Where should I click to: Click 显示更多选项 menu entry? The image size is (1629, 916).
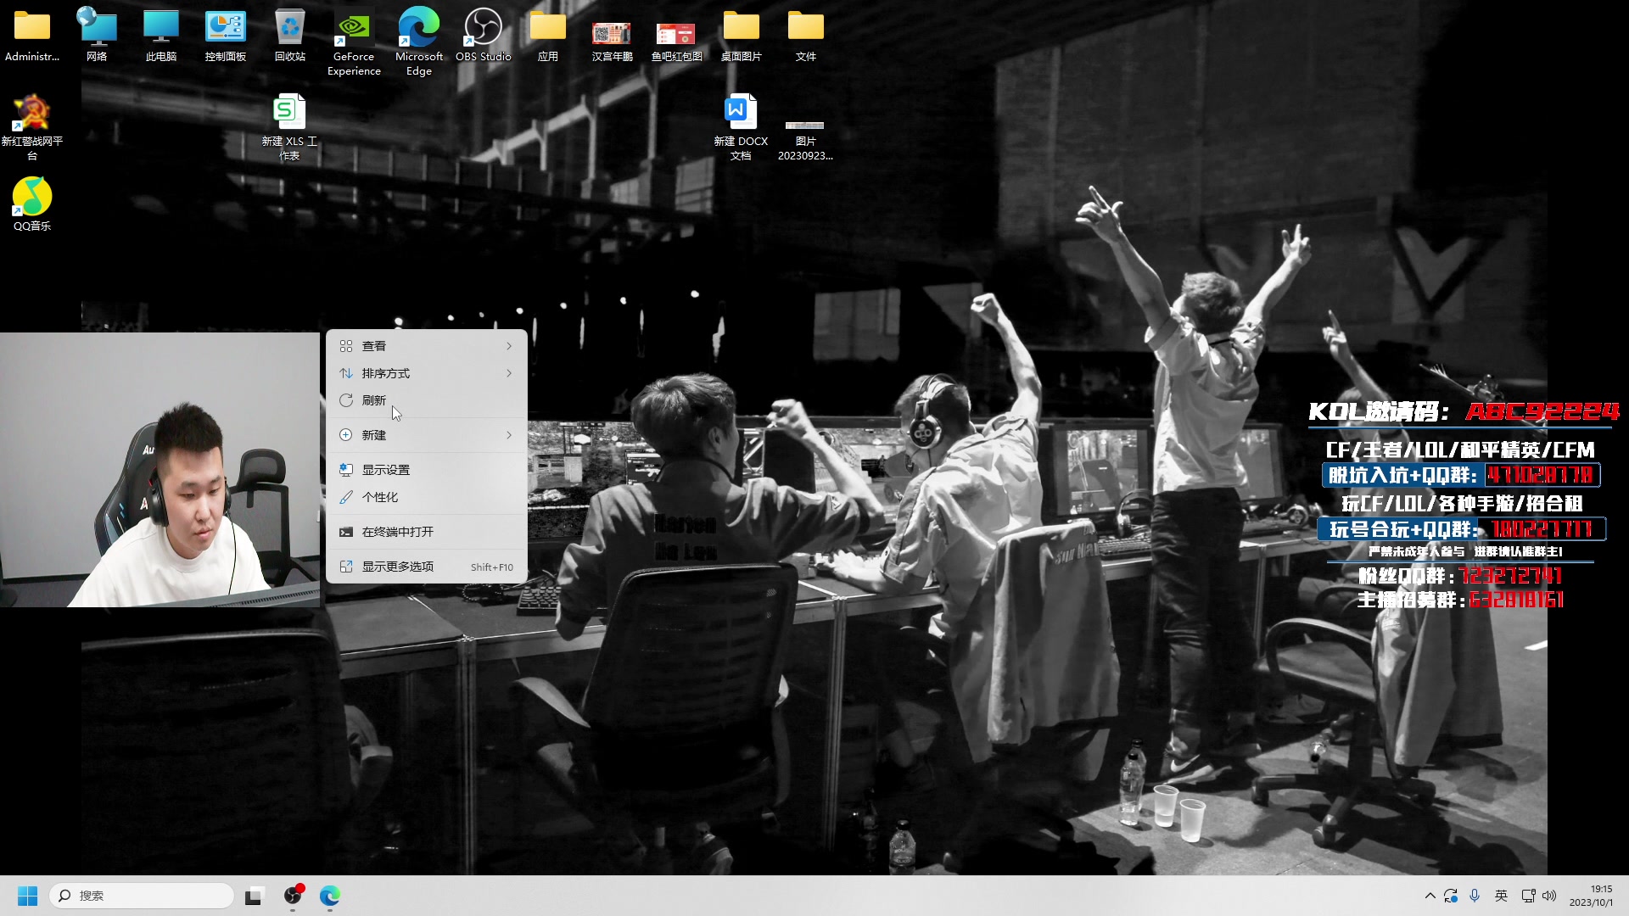pos(397,567)
